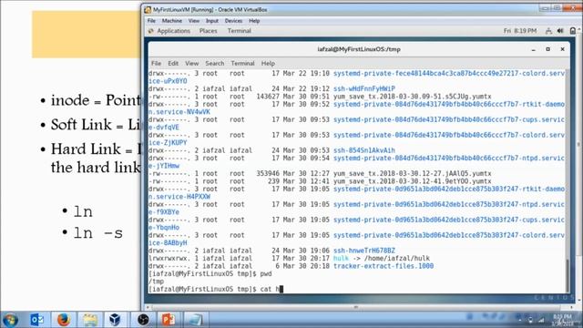Open the terminal's Edit menu
Viewport: 583px width, 328px height.
tap(173, 63)
